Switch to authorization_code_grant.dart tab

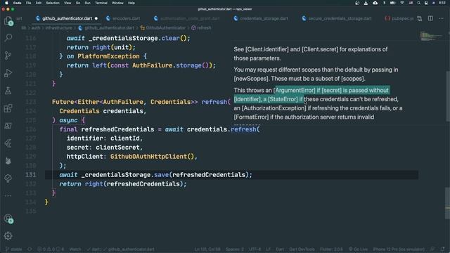point(187,18)
